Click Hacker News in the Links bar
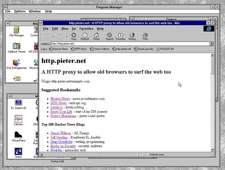This screenshot has width=225, height=170. (x=58, y=49)
